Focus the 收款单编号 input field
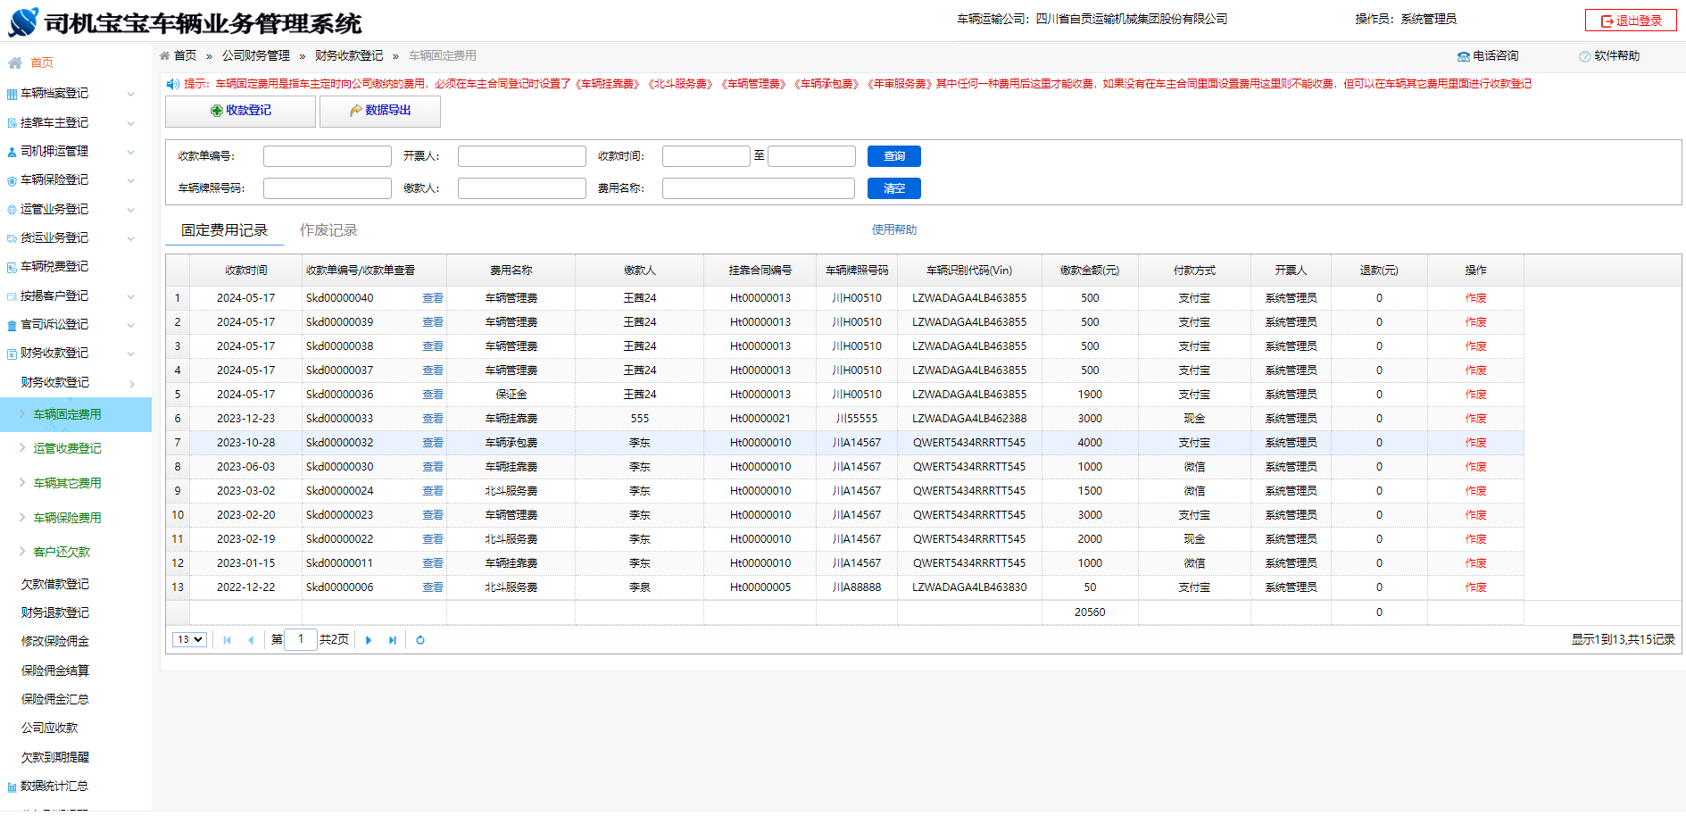Screen dimensions: 1686x816 tap(328, 156)
